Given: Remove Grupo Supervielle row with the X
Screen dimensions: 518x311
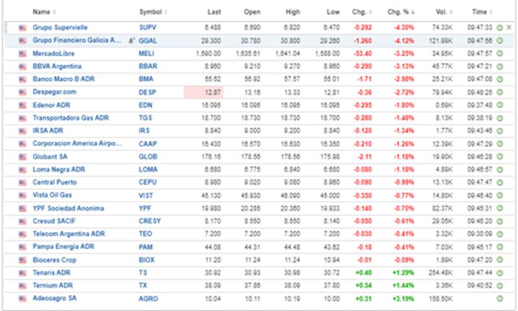Looking at the screenshot, I should 509,27.
